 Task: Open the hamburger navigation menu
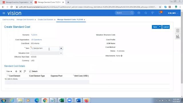(4, 13)
